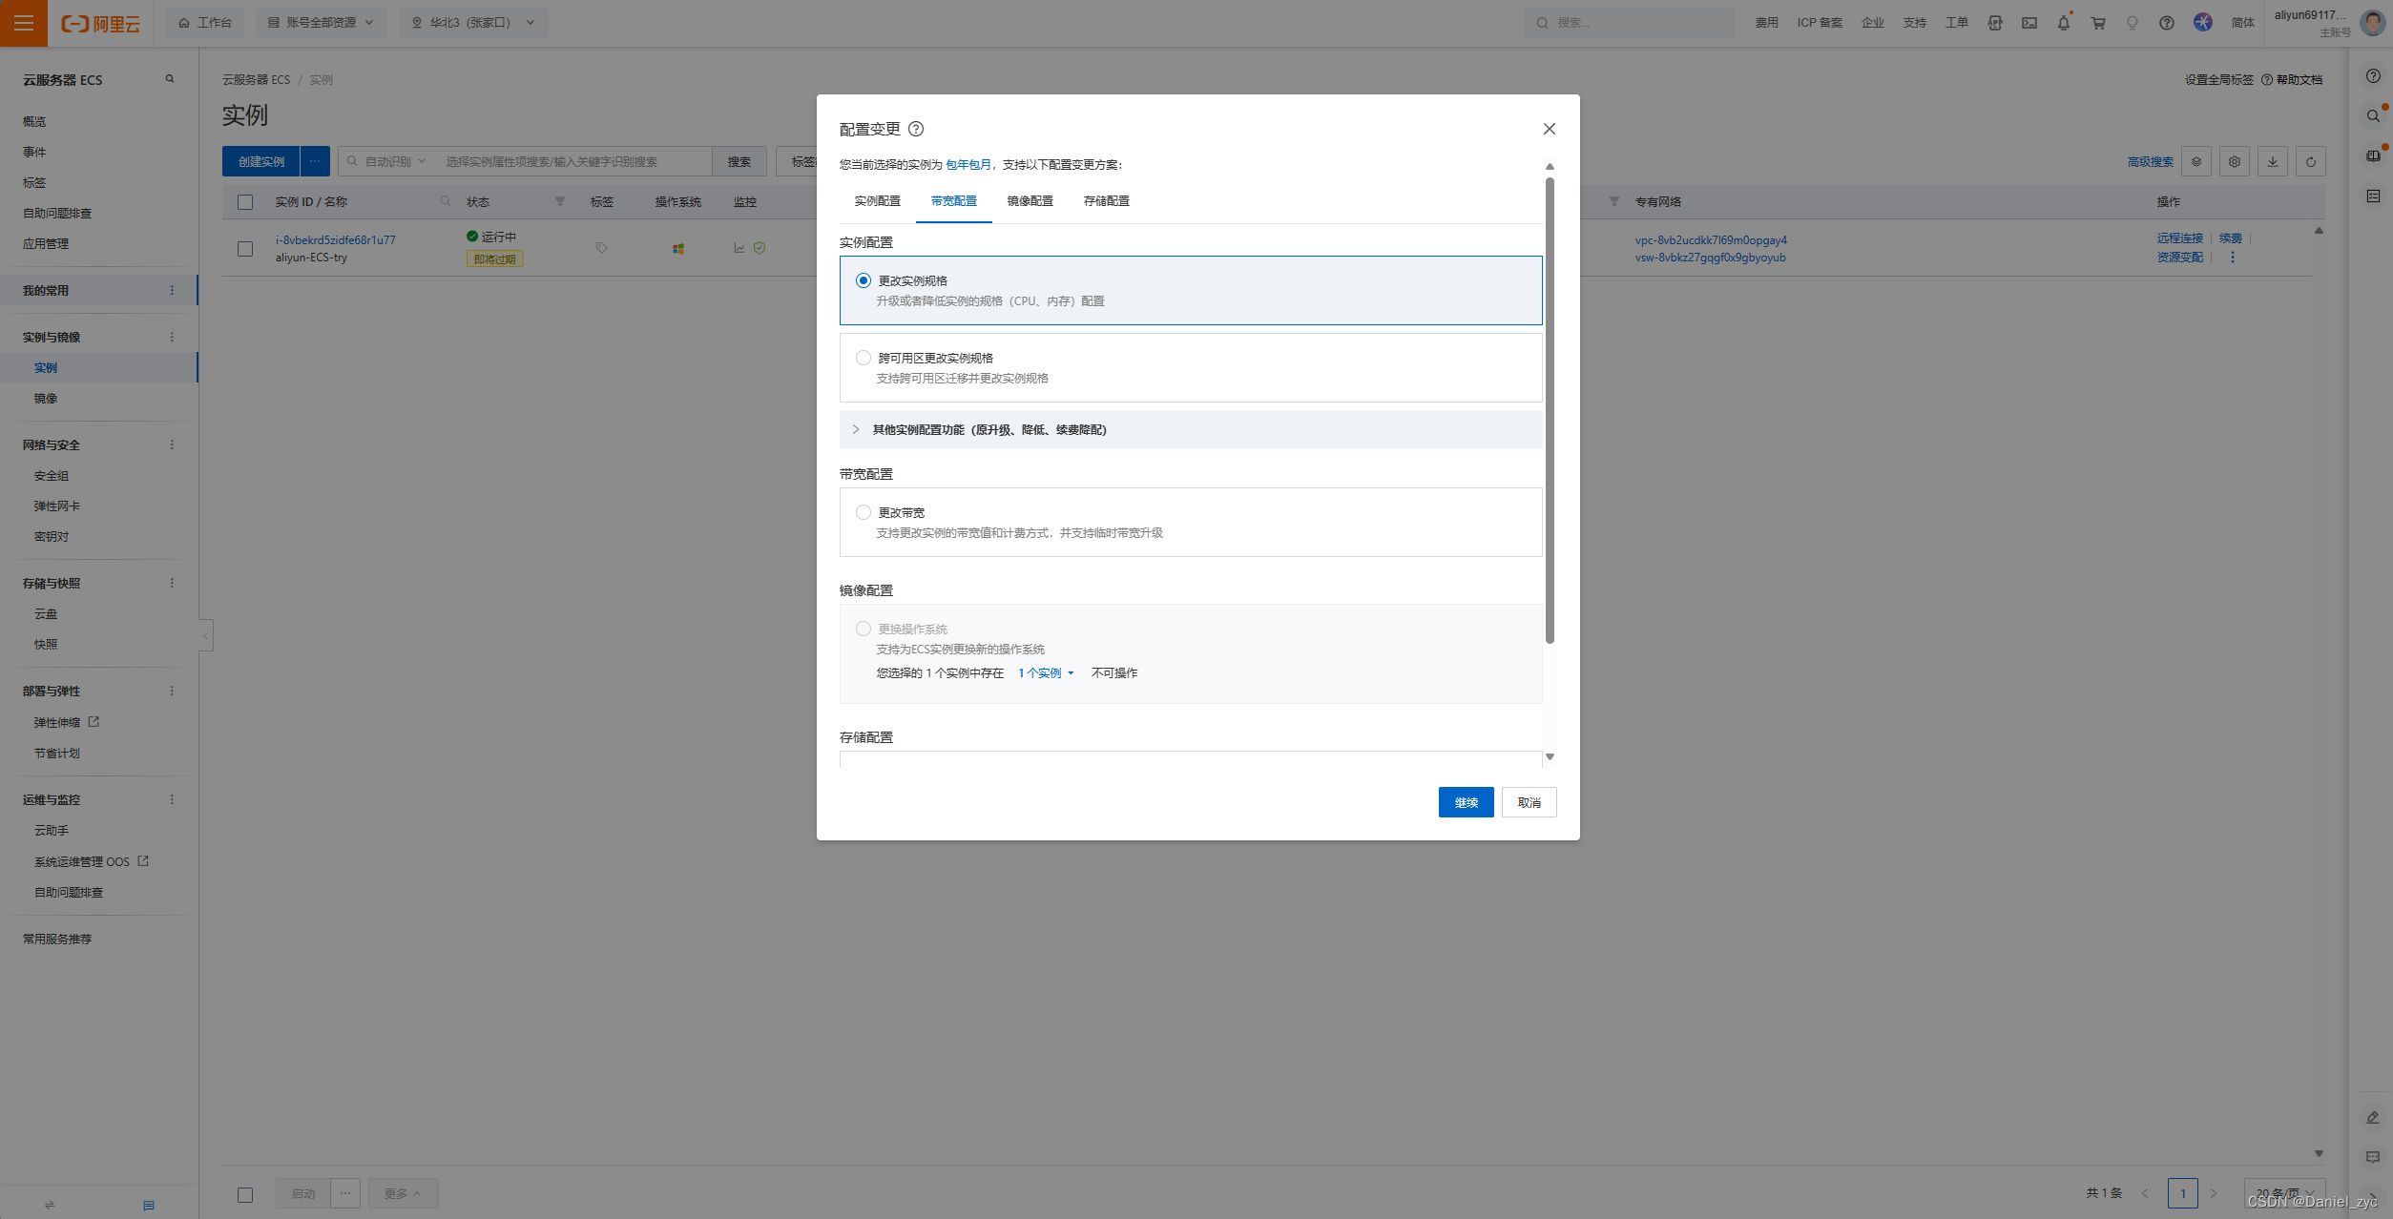Screen dimensions: 2393x1219
Task: Open the 华北3 (张家口) region dropdown
Action: pyautogui.click(x=473, y=23)
